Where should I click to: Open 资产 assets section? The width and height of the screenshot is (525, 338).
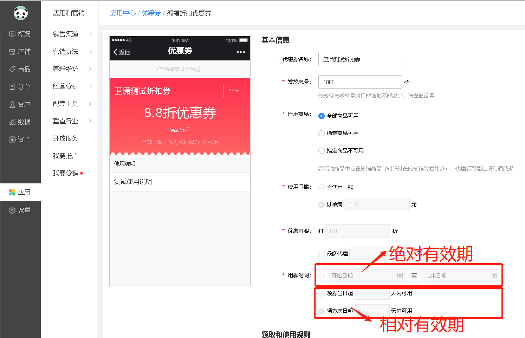(20, 139)
